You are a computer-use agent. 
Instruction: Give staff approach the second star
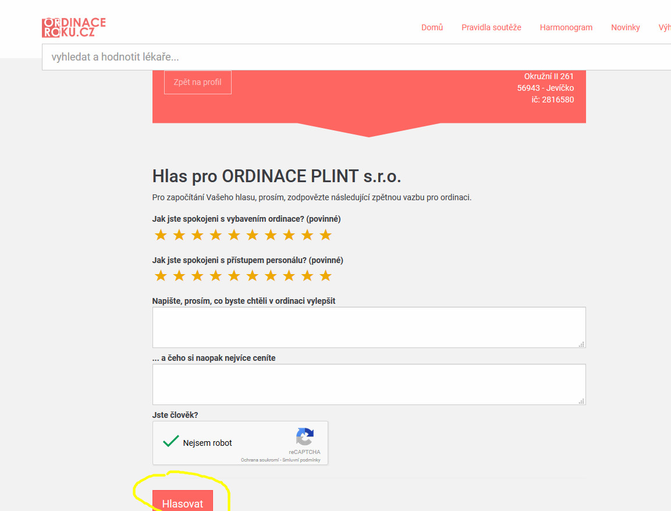tap(179, 276)
